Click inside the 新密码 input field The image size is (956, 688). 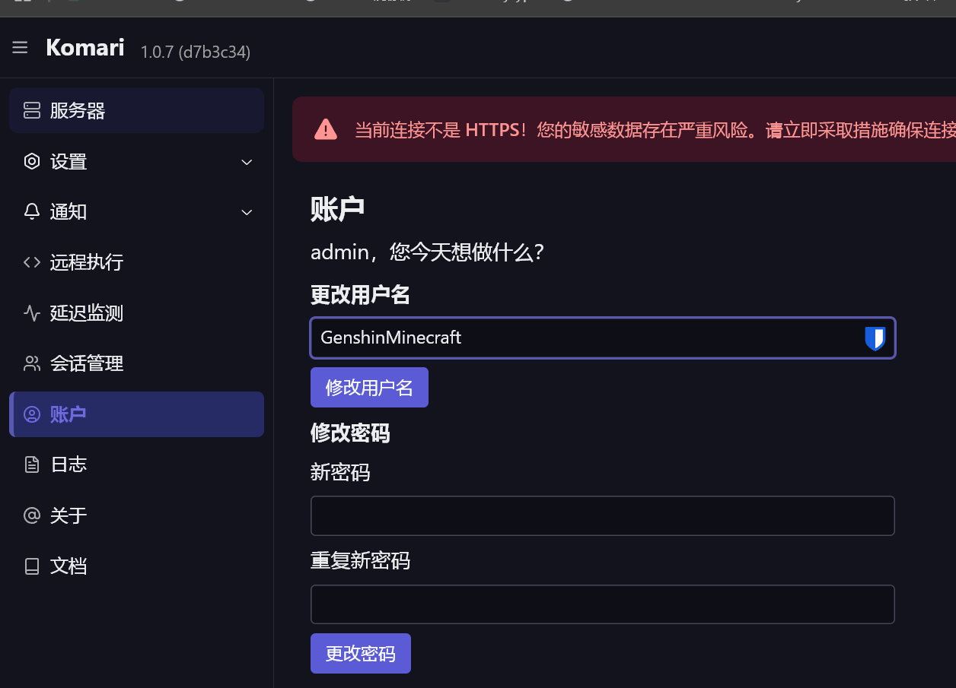(x=601, y=515)
